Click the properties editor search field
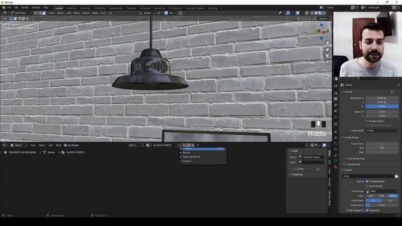This screenshot has height=226, width=402. point(367,78)
